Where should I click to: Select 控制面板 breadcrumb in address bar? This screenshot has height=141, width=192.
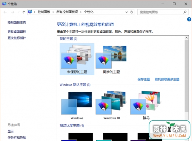pyautogui.click(x=44, y=12)
